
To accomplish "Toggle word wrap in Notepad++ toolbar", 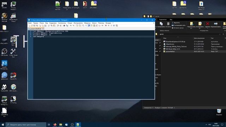I will 83,25.
